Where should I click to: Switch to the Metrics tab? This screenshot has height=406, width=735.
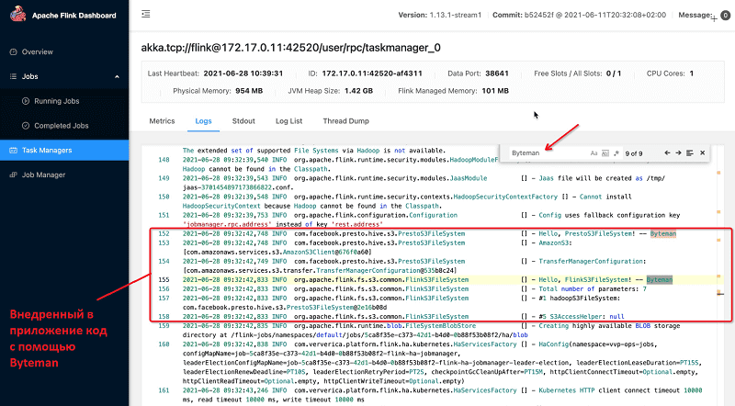(x=162, y=121)
